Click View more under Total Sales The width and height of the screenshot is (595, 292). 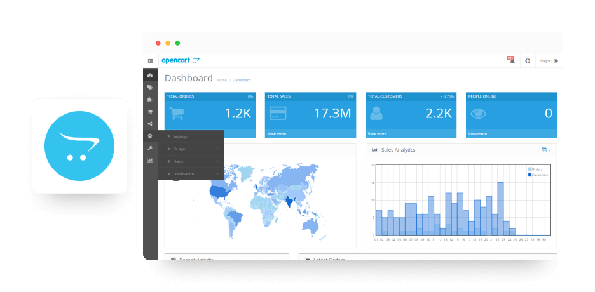278,134
